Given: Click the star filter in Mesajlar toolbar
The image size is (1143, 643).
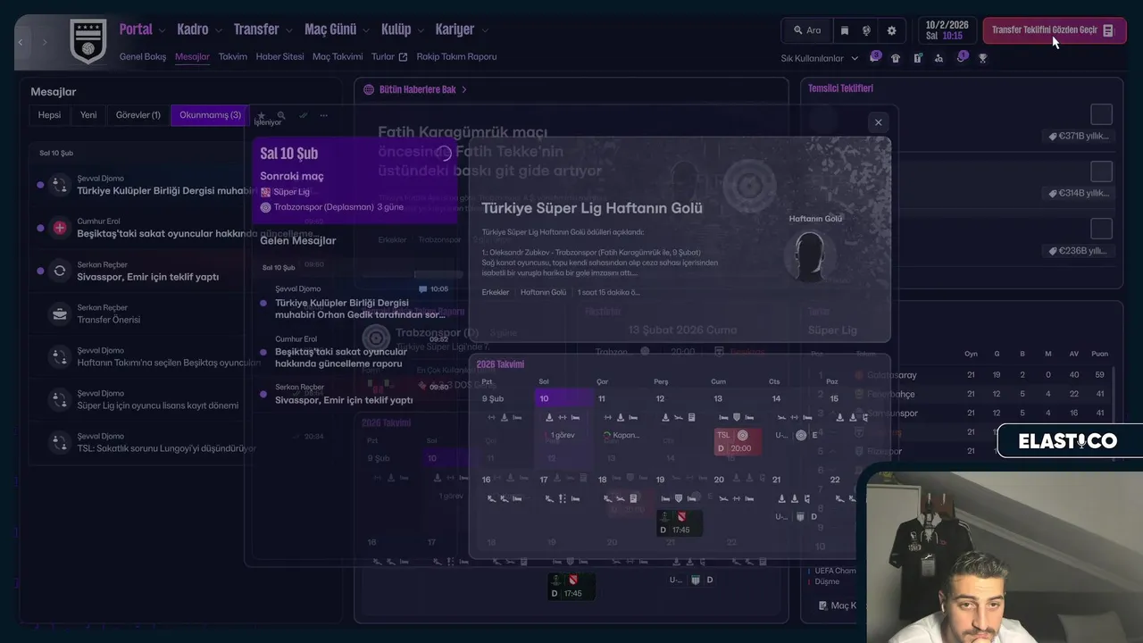Looking at the screenshot, I should [x=262, y=115].
